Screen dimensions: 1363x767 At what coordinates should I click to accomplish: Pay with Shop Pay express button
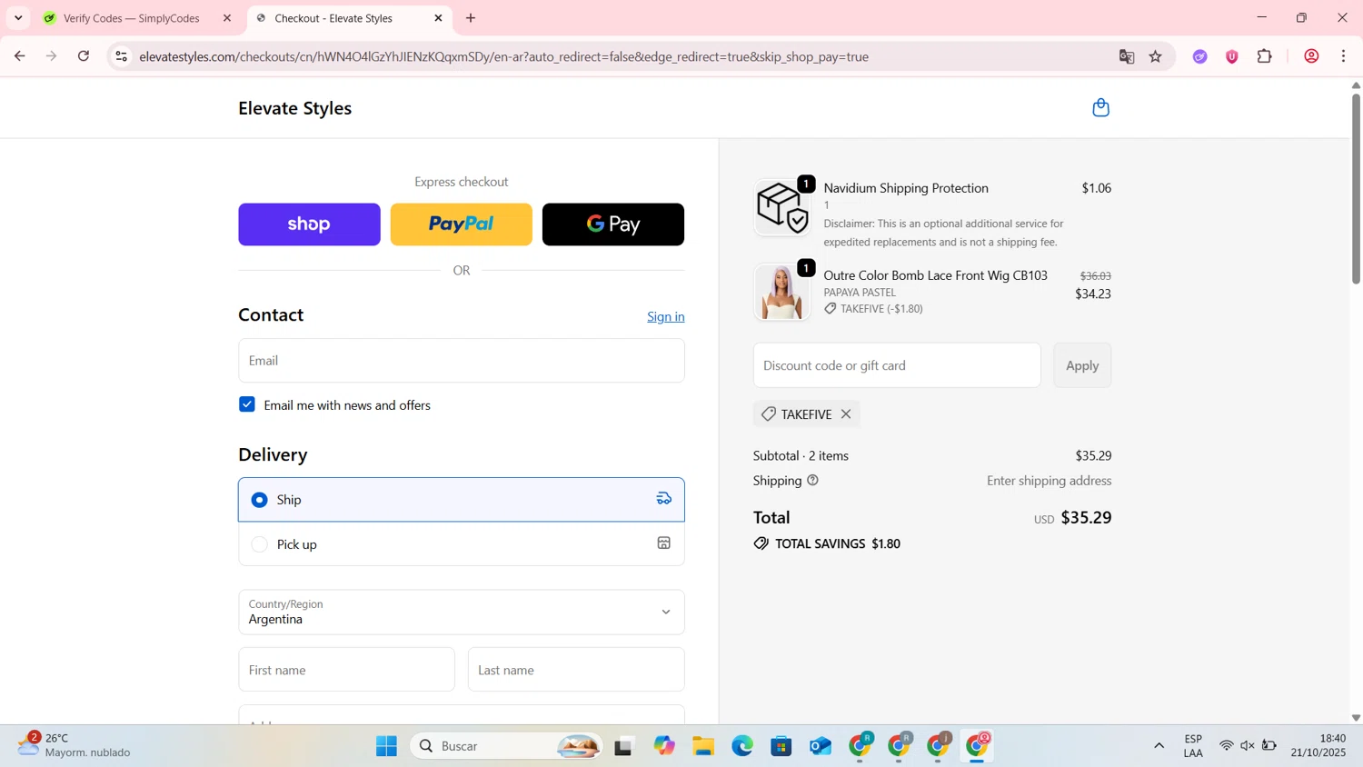coord(309,224)
